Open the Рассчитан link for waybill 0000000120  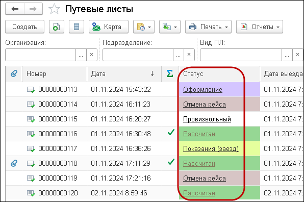pyautogui.click(x=199, y=193)
